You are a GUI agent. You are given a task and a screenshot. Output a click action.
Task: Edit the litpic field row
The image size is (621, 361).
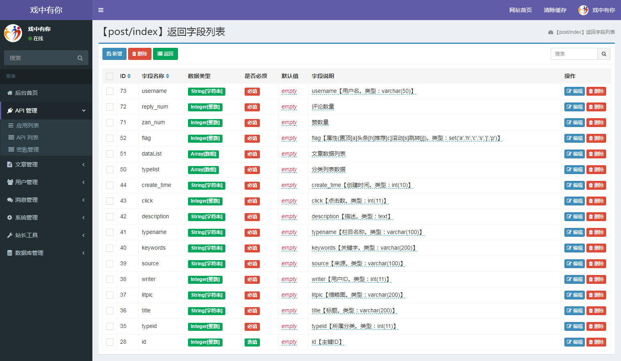coord(574,295)
